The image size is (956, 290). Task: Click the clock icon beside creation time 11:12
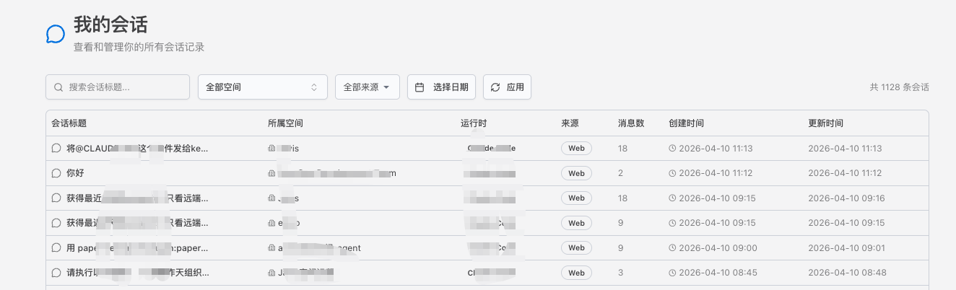pyautogui.click(x=673, y=174)
